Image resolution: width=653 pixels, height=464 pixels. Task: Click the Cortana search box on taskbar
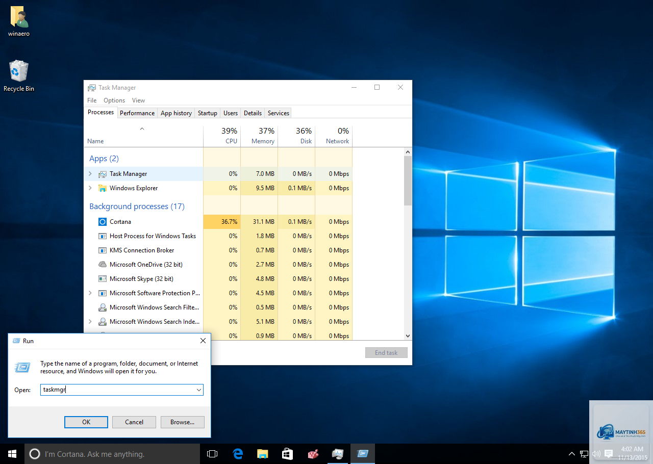(x=112, y=454)
